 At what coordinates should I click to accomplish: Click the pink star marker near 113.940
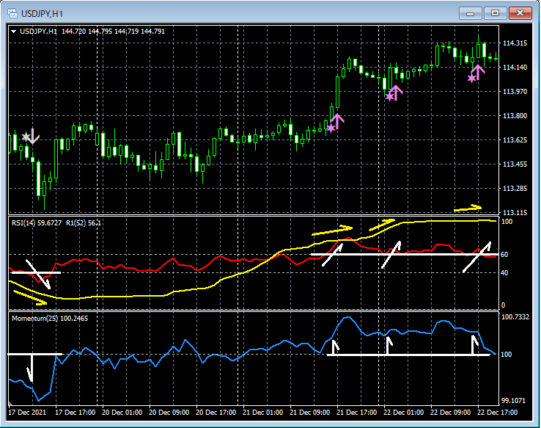coord(389,97)
